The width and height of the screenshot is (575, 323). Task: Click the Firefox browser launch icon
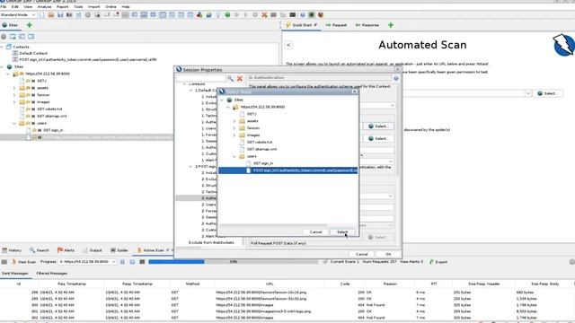coord(321,15)
